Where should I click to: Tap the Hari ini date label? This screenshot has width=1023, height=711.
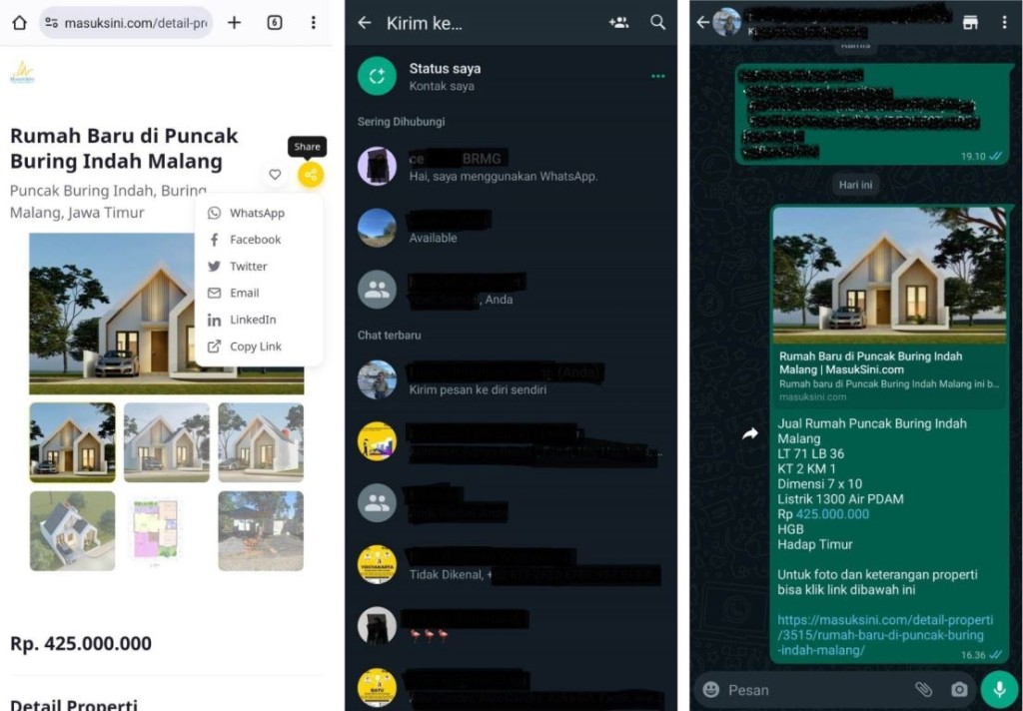(x=855, y=185)
